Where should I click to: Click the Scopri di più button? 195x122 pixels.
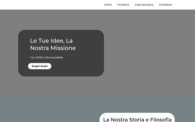point(40,66)
